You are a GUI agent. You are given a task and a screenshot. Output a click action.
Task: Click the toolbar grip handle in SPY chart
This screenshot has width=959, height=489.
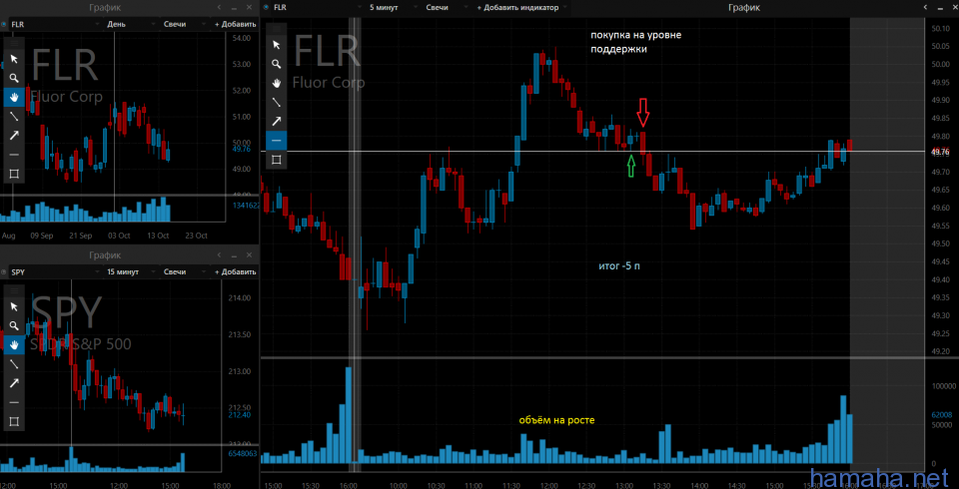click(x=14, y=290)
